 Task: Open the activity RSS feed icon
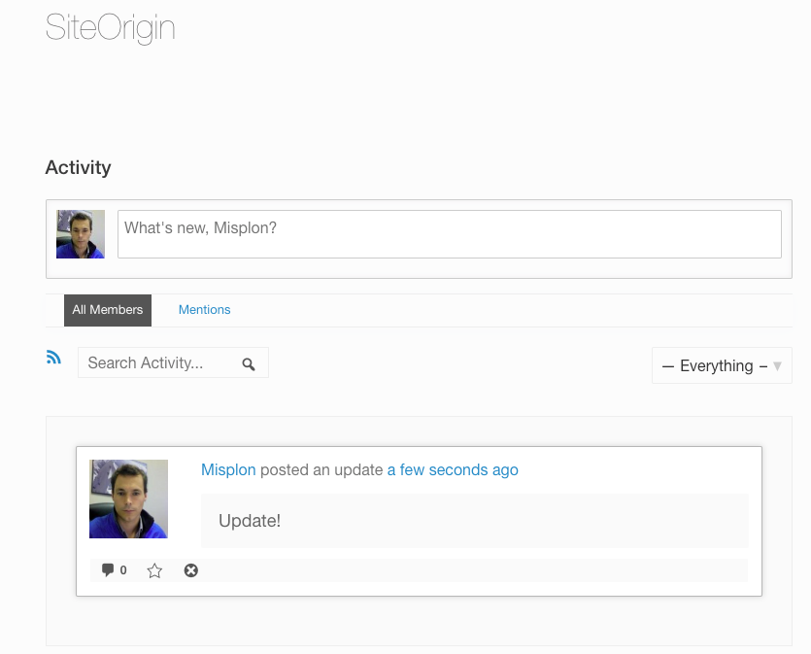[x=53, y=358]
